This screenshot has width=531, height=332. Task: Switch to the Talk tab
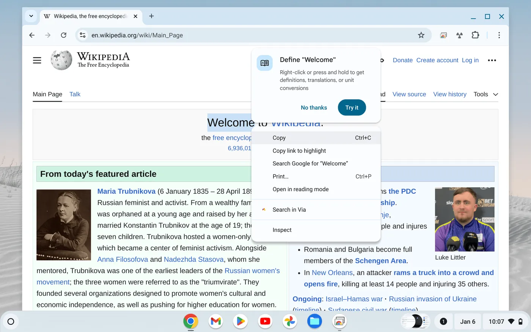point(75,94)
